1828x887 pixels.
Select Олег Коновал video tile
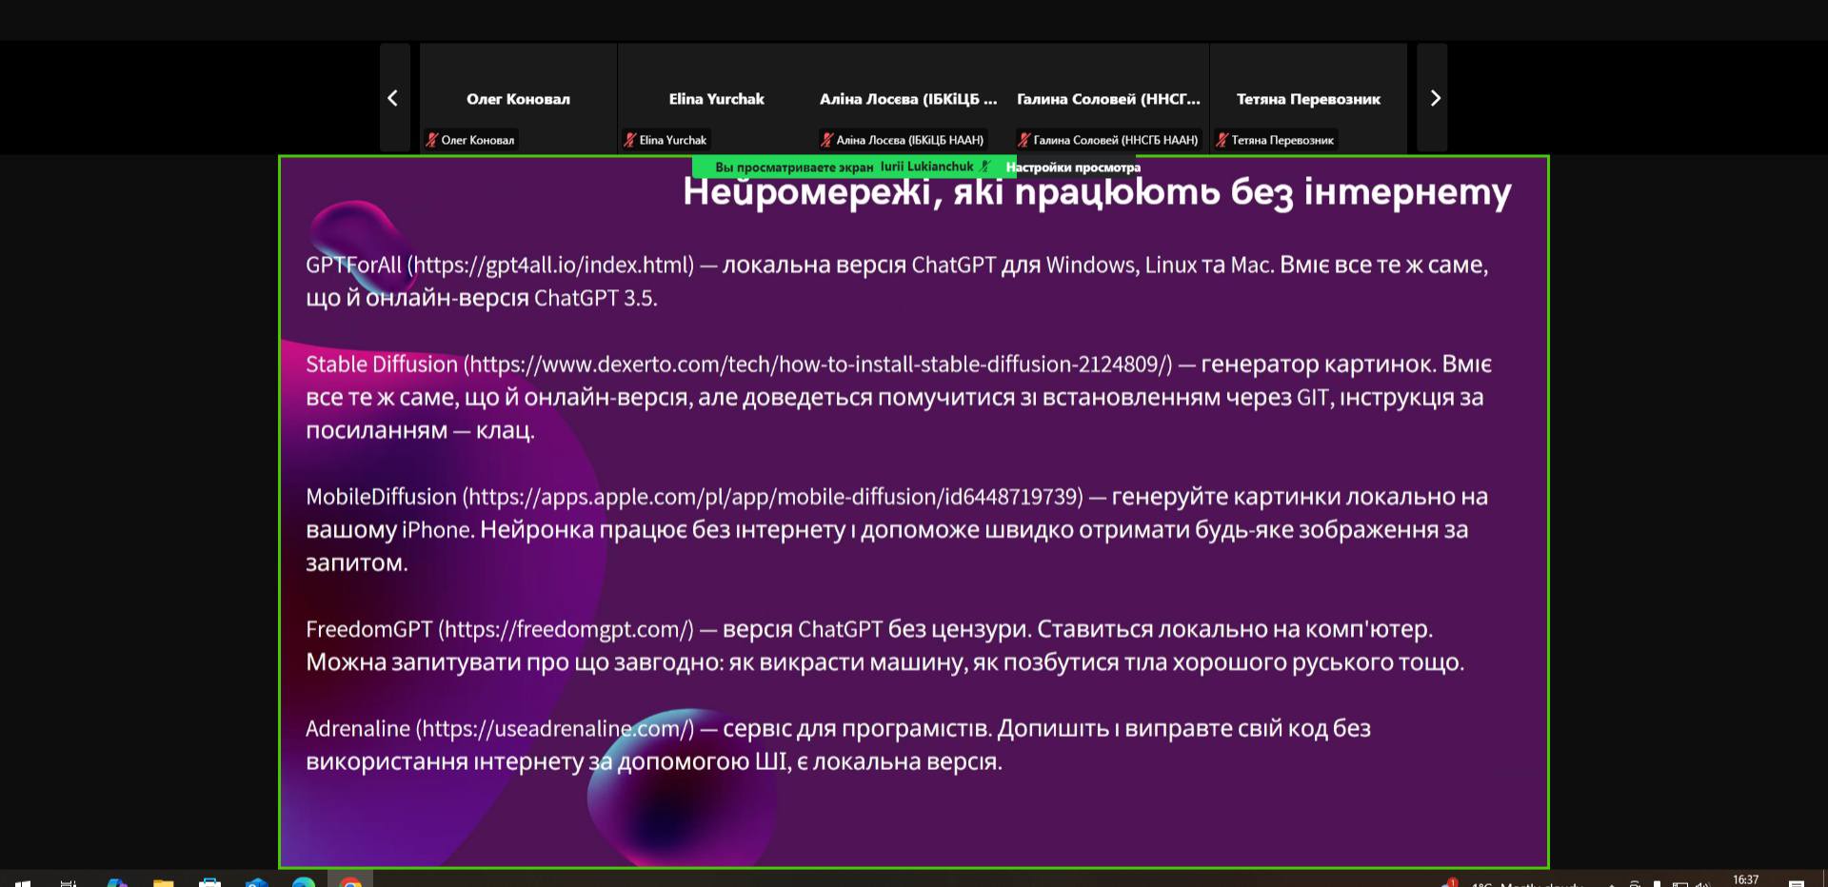point(519,97)
